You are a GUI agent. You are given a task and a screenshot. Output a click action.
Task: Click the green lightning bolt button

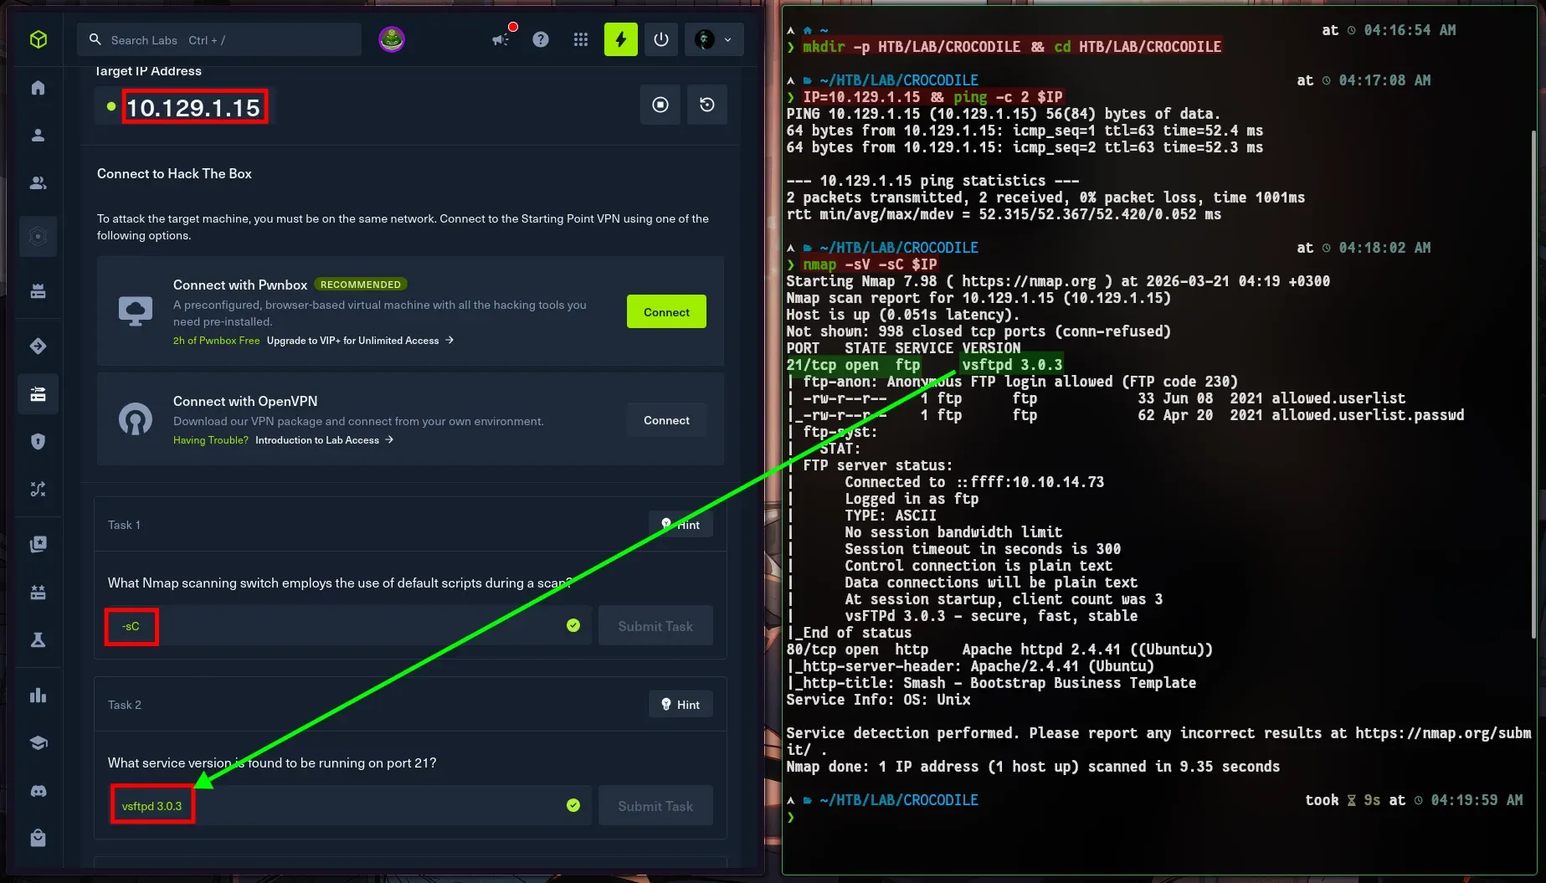point(621,39)
